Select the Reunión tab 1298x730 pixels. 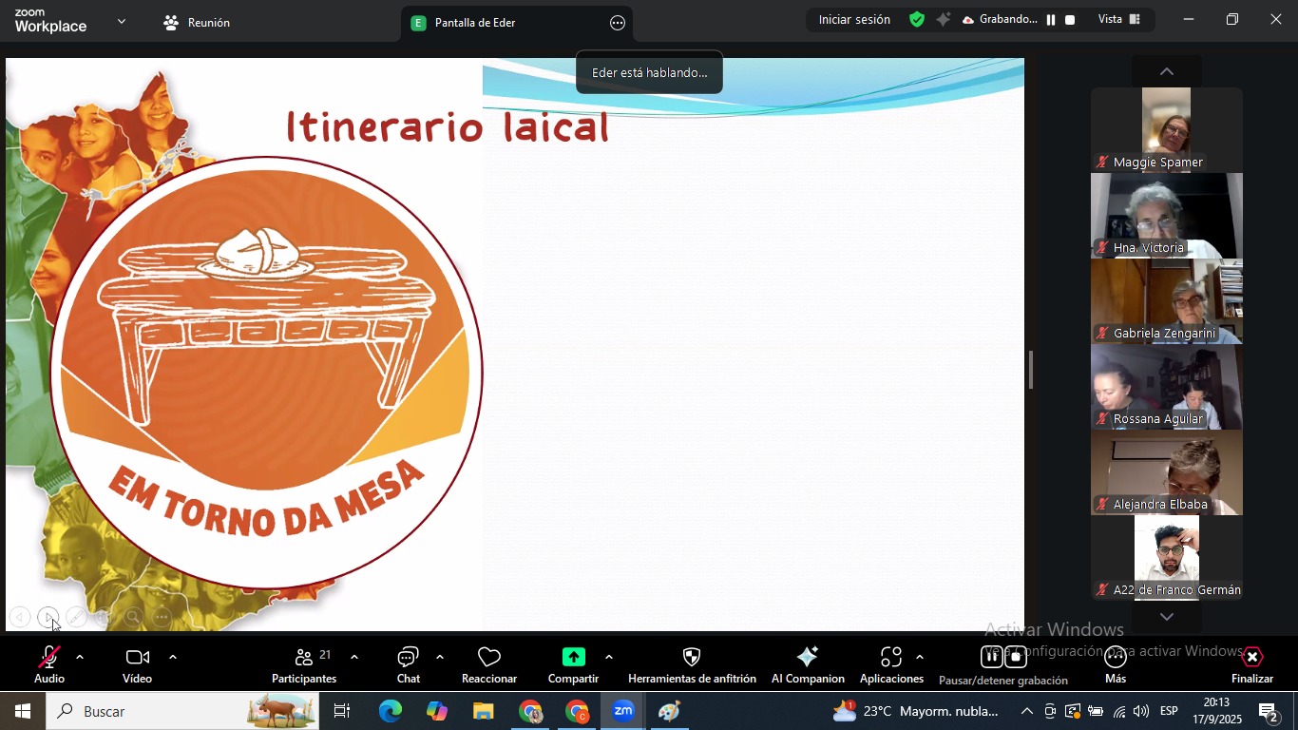coord(197,23)
